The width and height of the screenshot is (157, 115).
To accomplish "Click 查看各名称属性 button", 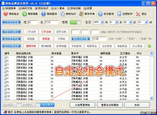I will [110, 105].
